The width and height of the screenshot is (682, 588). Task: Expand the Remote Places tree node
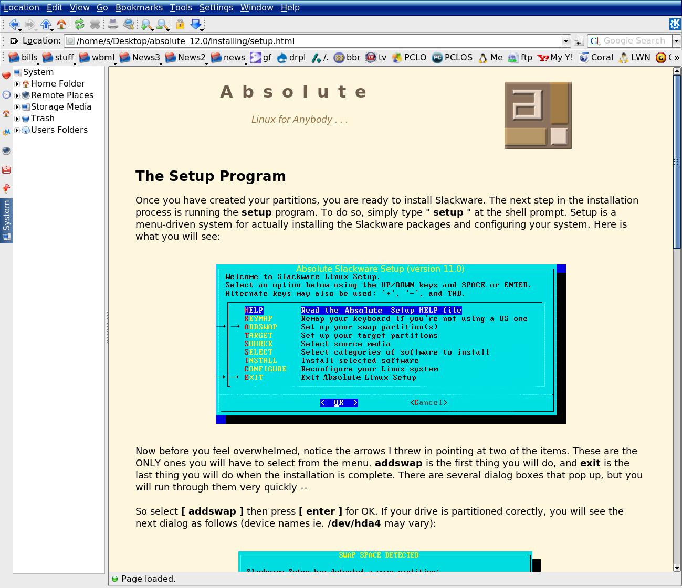[17, 95]
